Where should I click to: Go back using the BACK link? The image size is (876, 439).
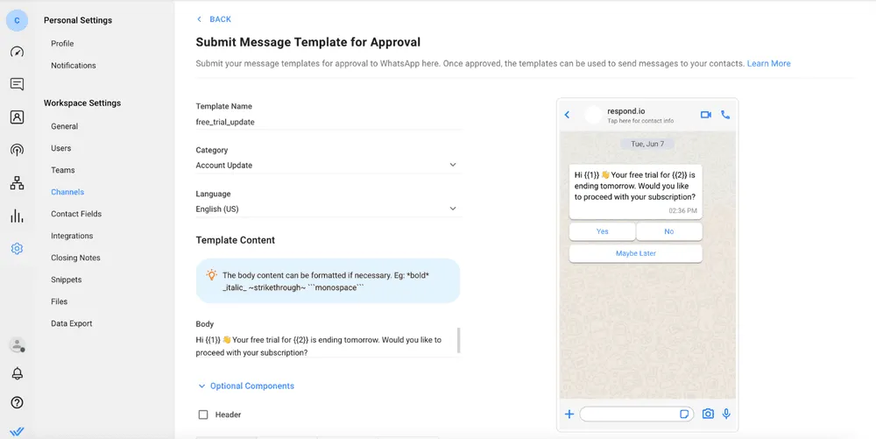pyautogui.click(x=214, y=19)
